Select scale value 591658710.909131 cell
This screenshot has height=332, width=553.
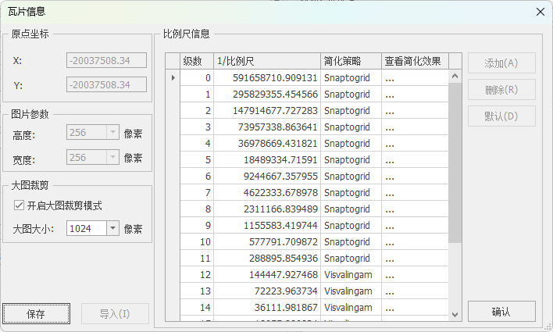266,78
